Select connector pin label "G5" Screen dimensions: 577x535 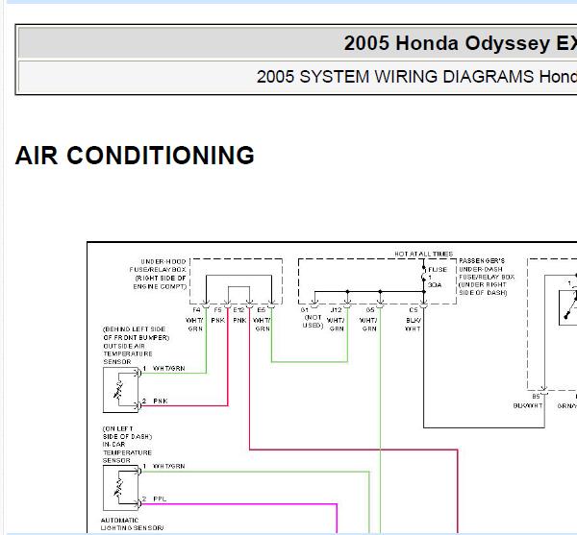(370, 310)
